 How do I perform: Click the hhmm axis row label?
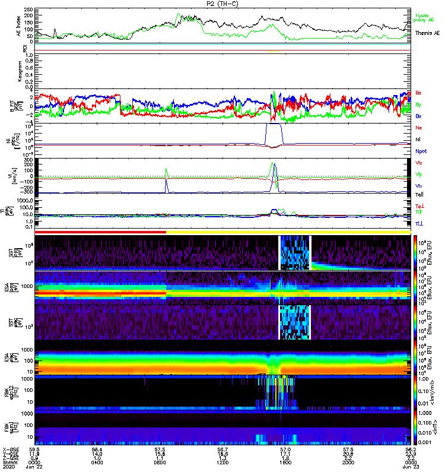10,463
